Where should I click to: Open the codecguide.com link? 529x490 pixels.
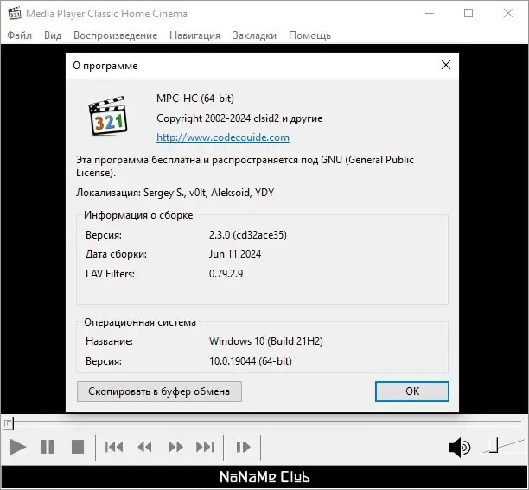click(223, 137)
